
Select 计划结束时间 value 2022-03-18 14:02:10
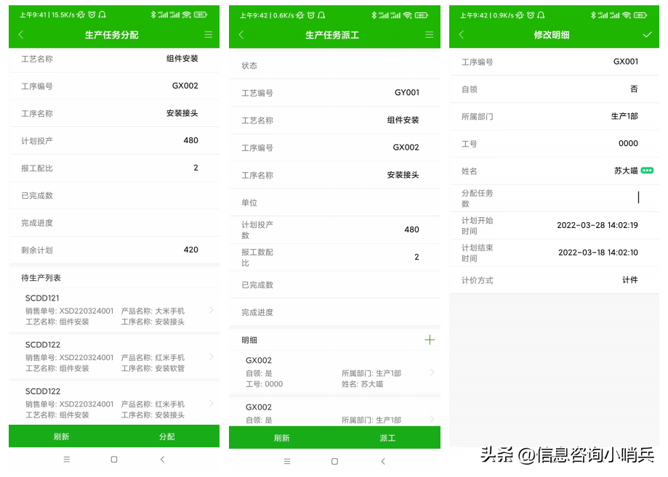click(598, 253)
